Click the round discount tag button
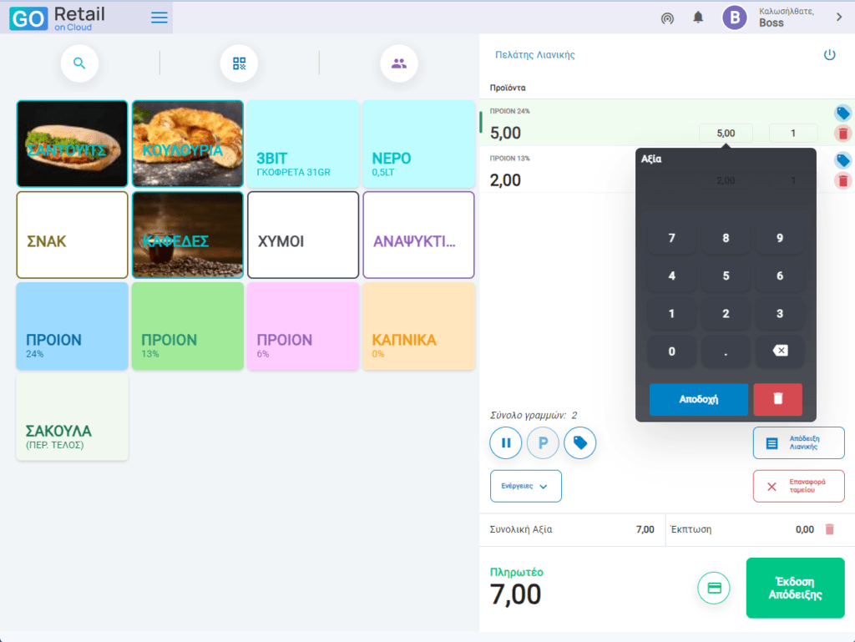This screenshot has height=642, width=855. pyautogui.click(x=580, y=442)
